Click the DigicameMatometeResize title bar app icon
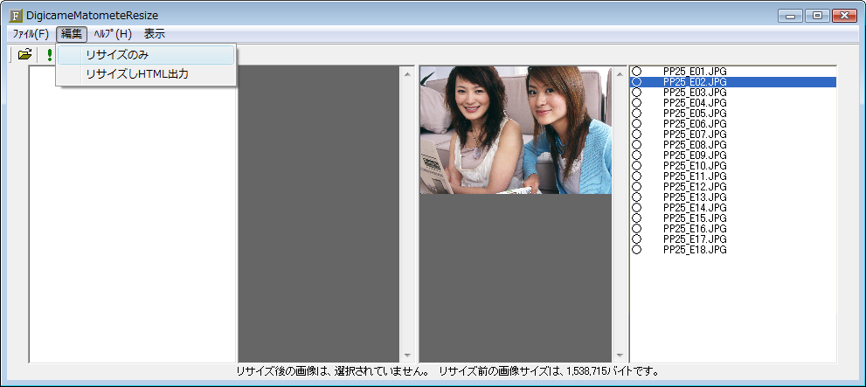Viewport: 866px width, 387px height. pyautogui.click(x=17, y=16)
